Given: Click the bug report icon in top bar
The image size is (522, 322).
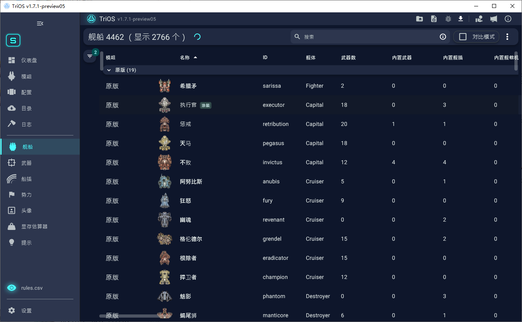Looking at the screenshot, I should click(448, 19).
